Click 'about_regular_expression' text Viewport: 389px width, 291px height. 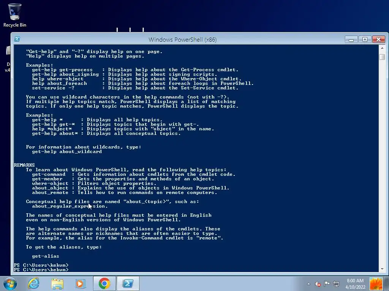click(70, 206)
